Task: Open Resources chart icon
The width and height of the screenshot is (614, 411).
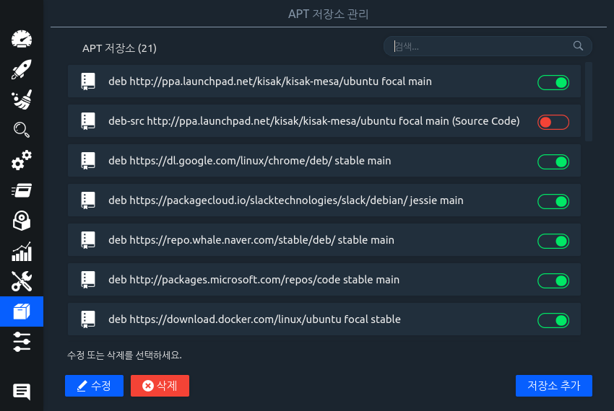Action: tap(22, 251)
